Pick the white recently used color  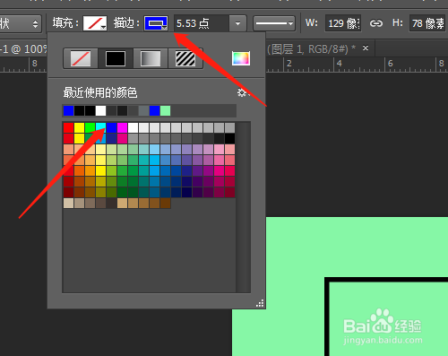[x=100, y=111]
